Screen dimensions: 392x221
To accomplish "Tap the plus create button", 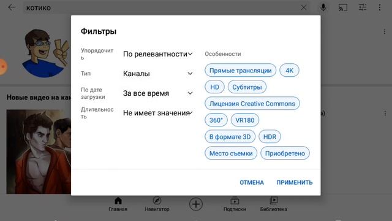I will tap(196, 204).
